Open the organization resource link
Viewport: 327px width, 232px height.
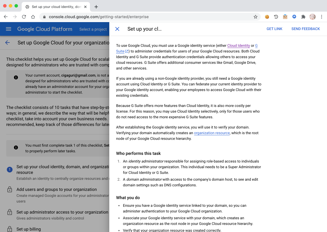click(212, 133)
